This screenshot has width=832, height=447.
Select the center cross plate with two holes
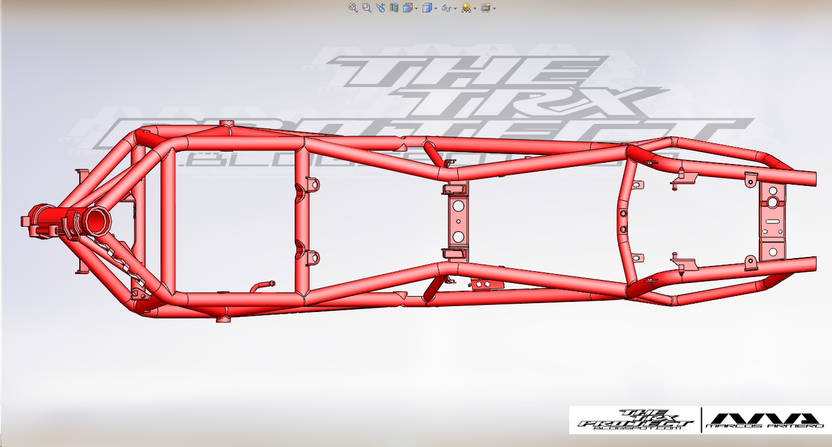click(457, 221)
